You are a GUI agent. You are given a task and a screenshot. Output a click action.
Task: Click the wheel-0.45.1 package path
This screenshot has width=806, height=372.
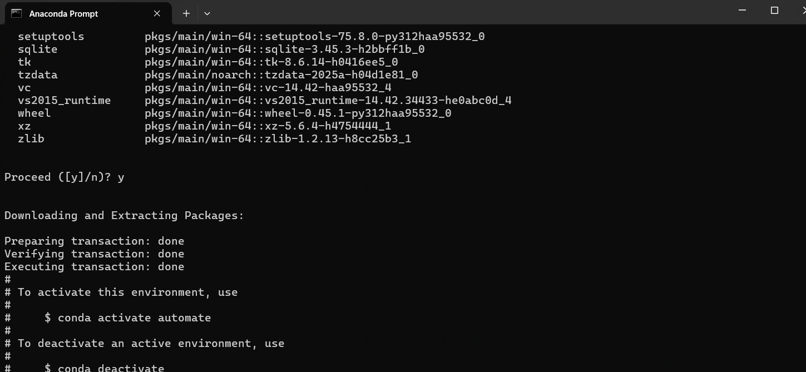click(298, 113)
